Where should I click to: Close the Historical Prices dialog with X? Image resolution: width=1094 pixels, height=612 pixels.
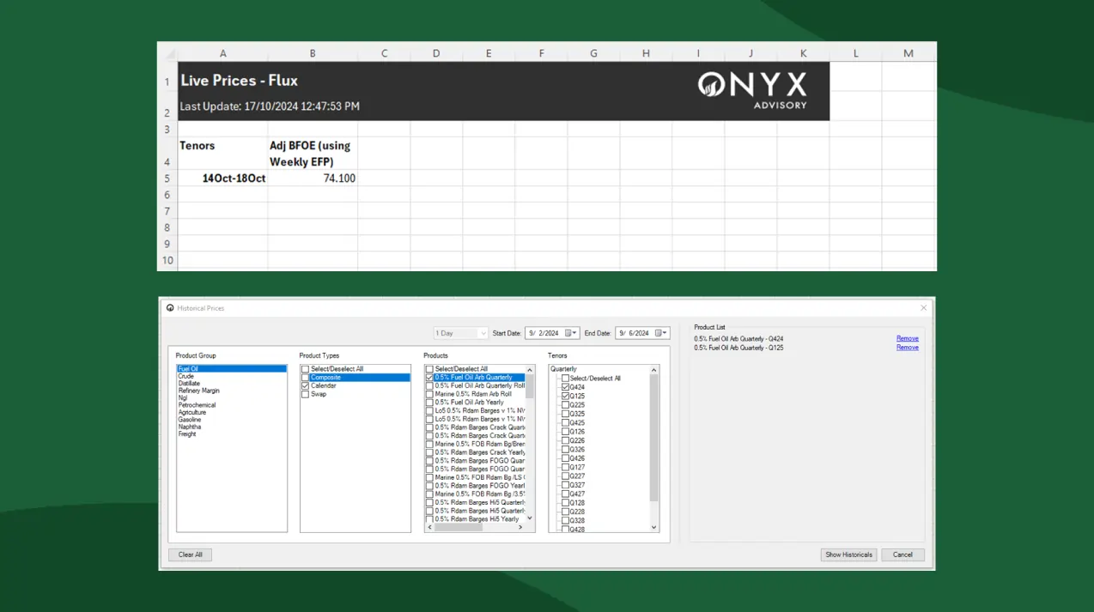click(924, 308)
